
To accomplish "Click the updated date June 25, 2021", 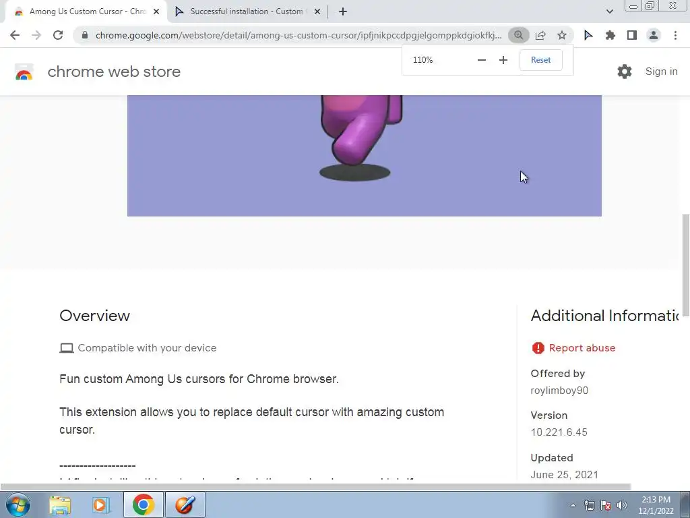I will pos(564,474).
